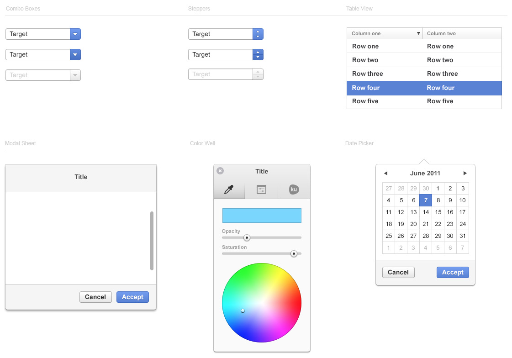Click Accept in the Date Picker

[453, 272]
